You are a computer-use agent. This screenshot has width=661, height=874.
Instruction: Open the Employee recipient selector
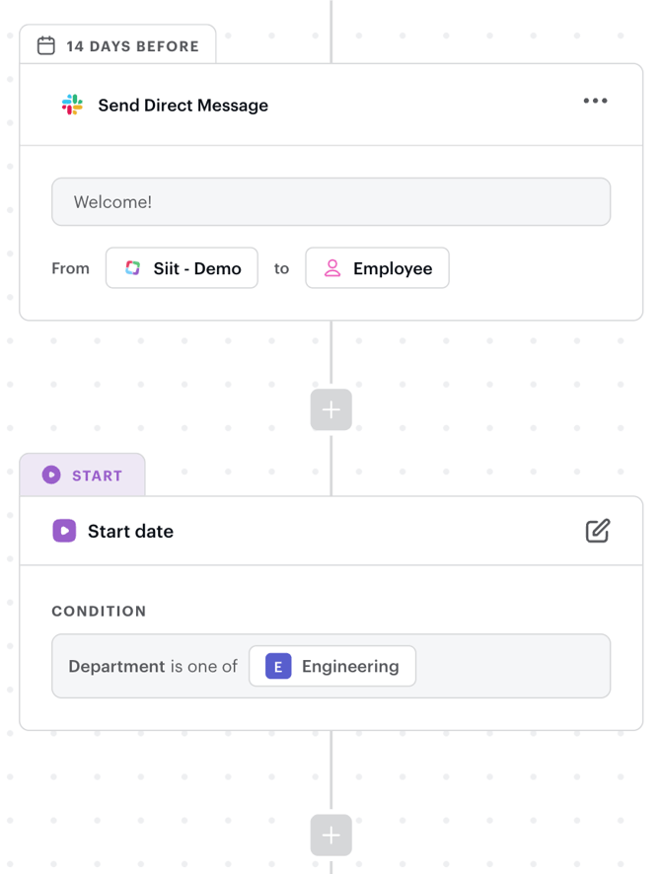point(378,268)
